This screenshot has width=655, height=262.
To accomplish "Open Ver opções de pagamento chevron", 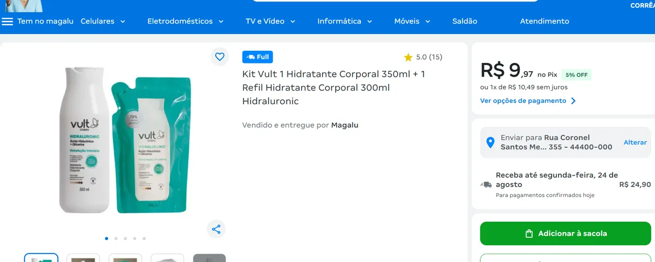I will 573,101.
